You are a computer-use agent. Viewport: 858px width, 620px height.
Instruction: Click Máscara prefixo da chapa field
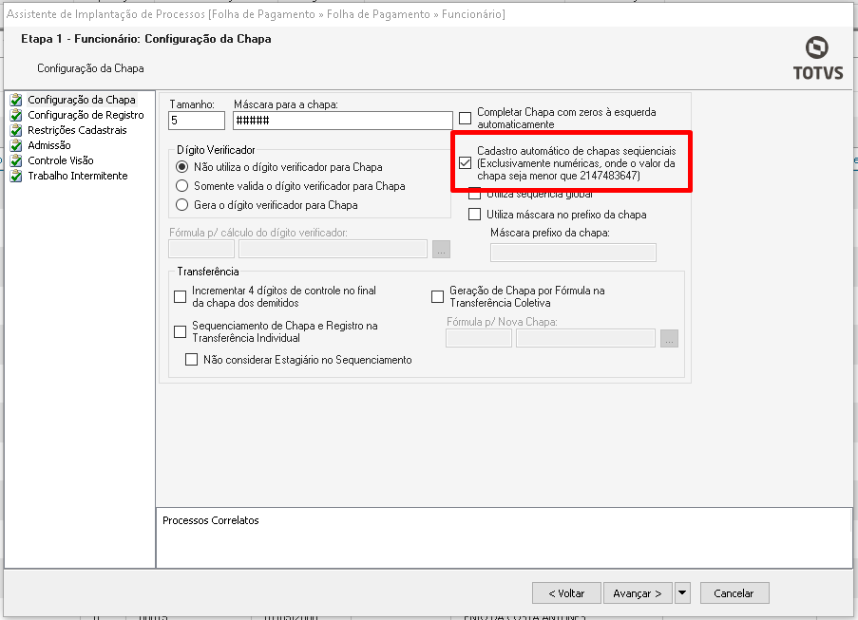click(574, 253)
